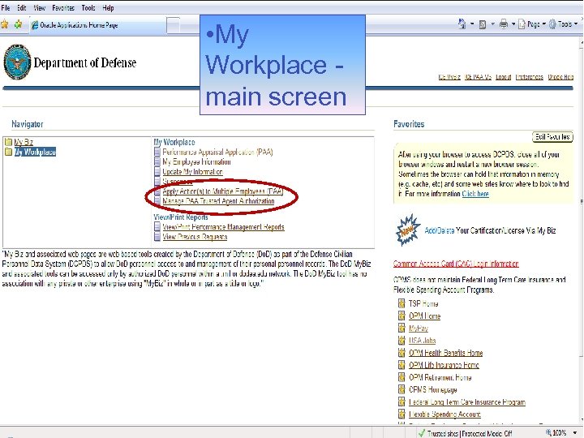The width and height of the screenshot is (584, 438).
Task: Open the Favorites Center star icon
Action: click(5, 24)
